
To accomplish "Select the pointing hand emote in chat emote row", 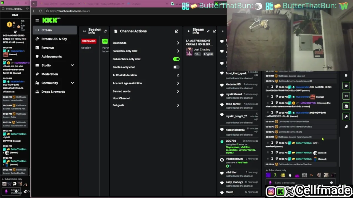I will [290, 175].
